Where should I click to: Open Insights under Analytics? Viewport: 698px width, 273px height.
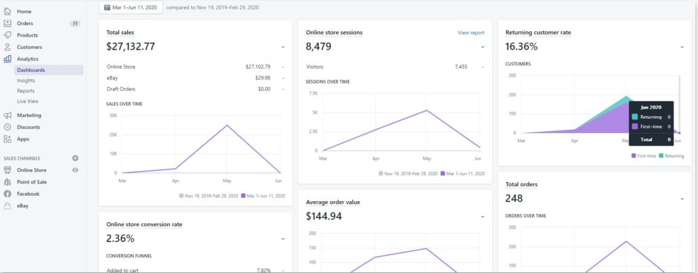[26, 81]
